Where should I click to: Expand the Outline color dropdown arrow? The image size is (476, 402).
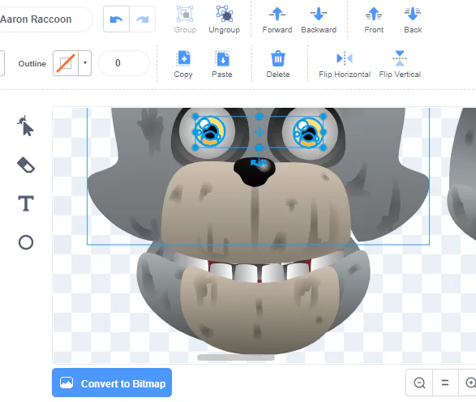point(85,63)
